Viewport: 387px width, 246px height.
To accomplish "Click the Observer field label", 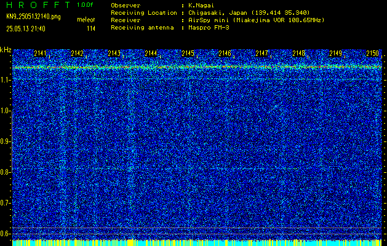I will click(x=126, y=5).
